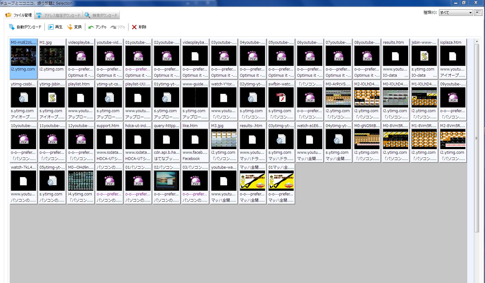Click the view mode button beside 種類 dropdown

click(x=478, y=13)
